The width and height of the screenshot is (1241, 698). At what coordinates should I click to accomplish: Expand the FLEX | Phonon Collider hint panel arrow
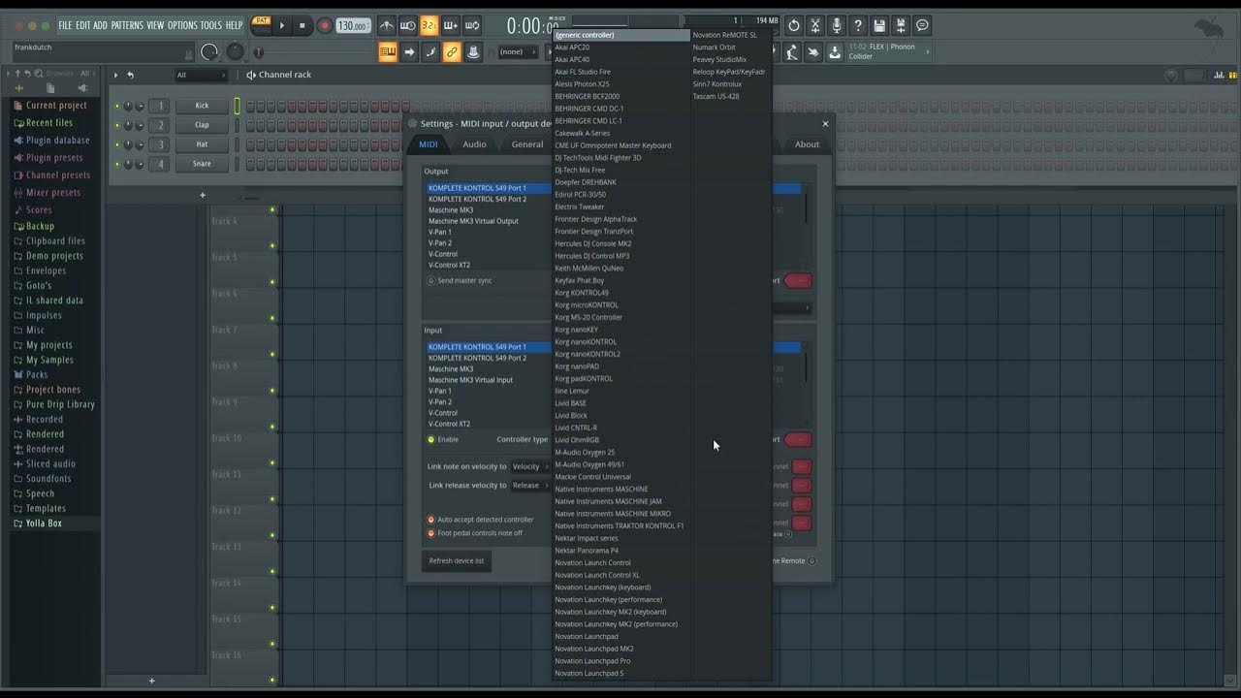928,51
